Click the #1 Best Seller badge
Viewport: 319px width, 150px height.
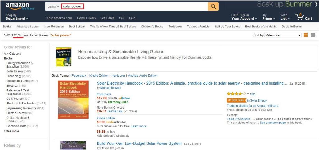(x=236, y=100)
